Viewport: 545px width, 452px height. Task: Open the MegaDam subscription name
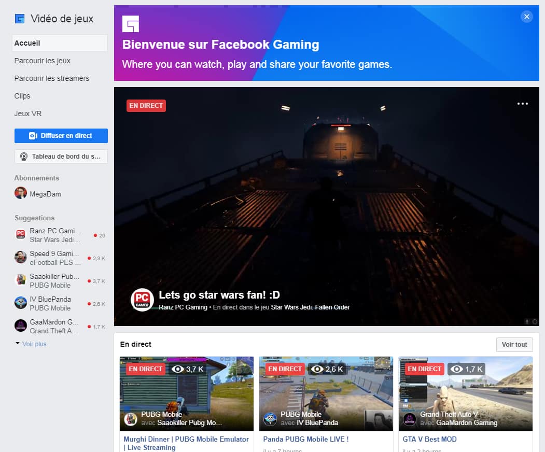click(x=45, y=194)
